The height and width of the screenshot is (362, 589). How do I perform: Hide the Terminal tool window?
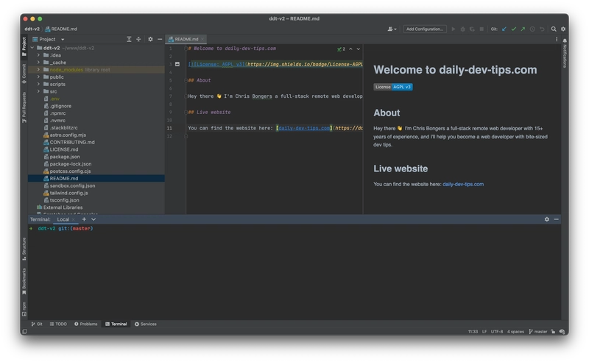click(557, 219)
